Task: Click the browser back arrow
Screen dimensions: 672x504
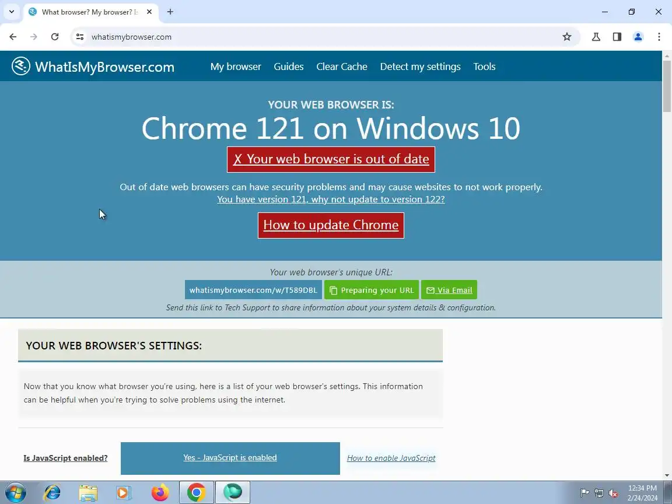Action: point(13,37)
